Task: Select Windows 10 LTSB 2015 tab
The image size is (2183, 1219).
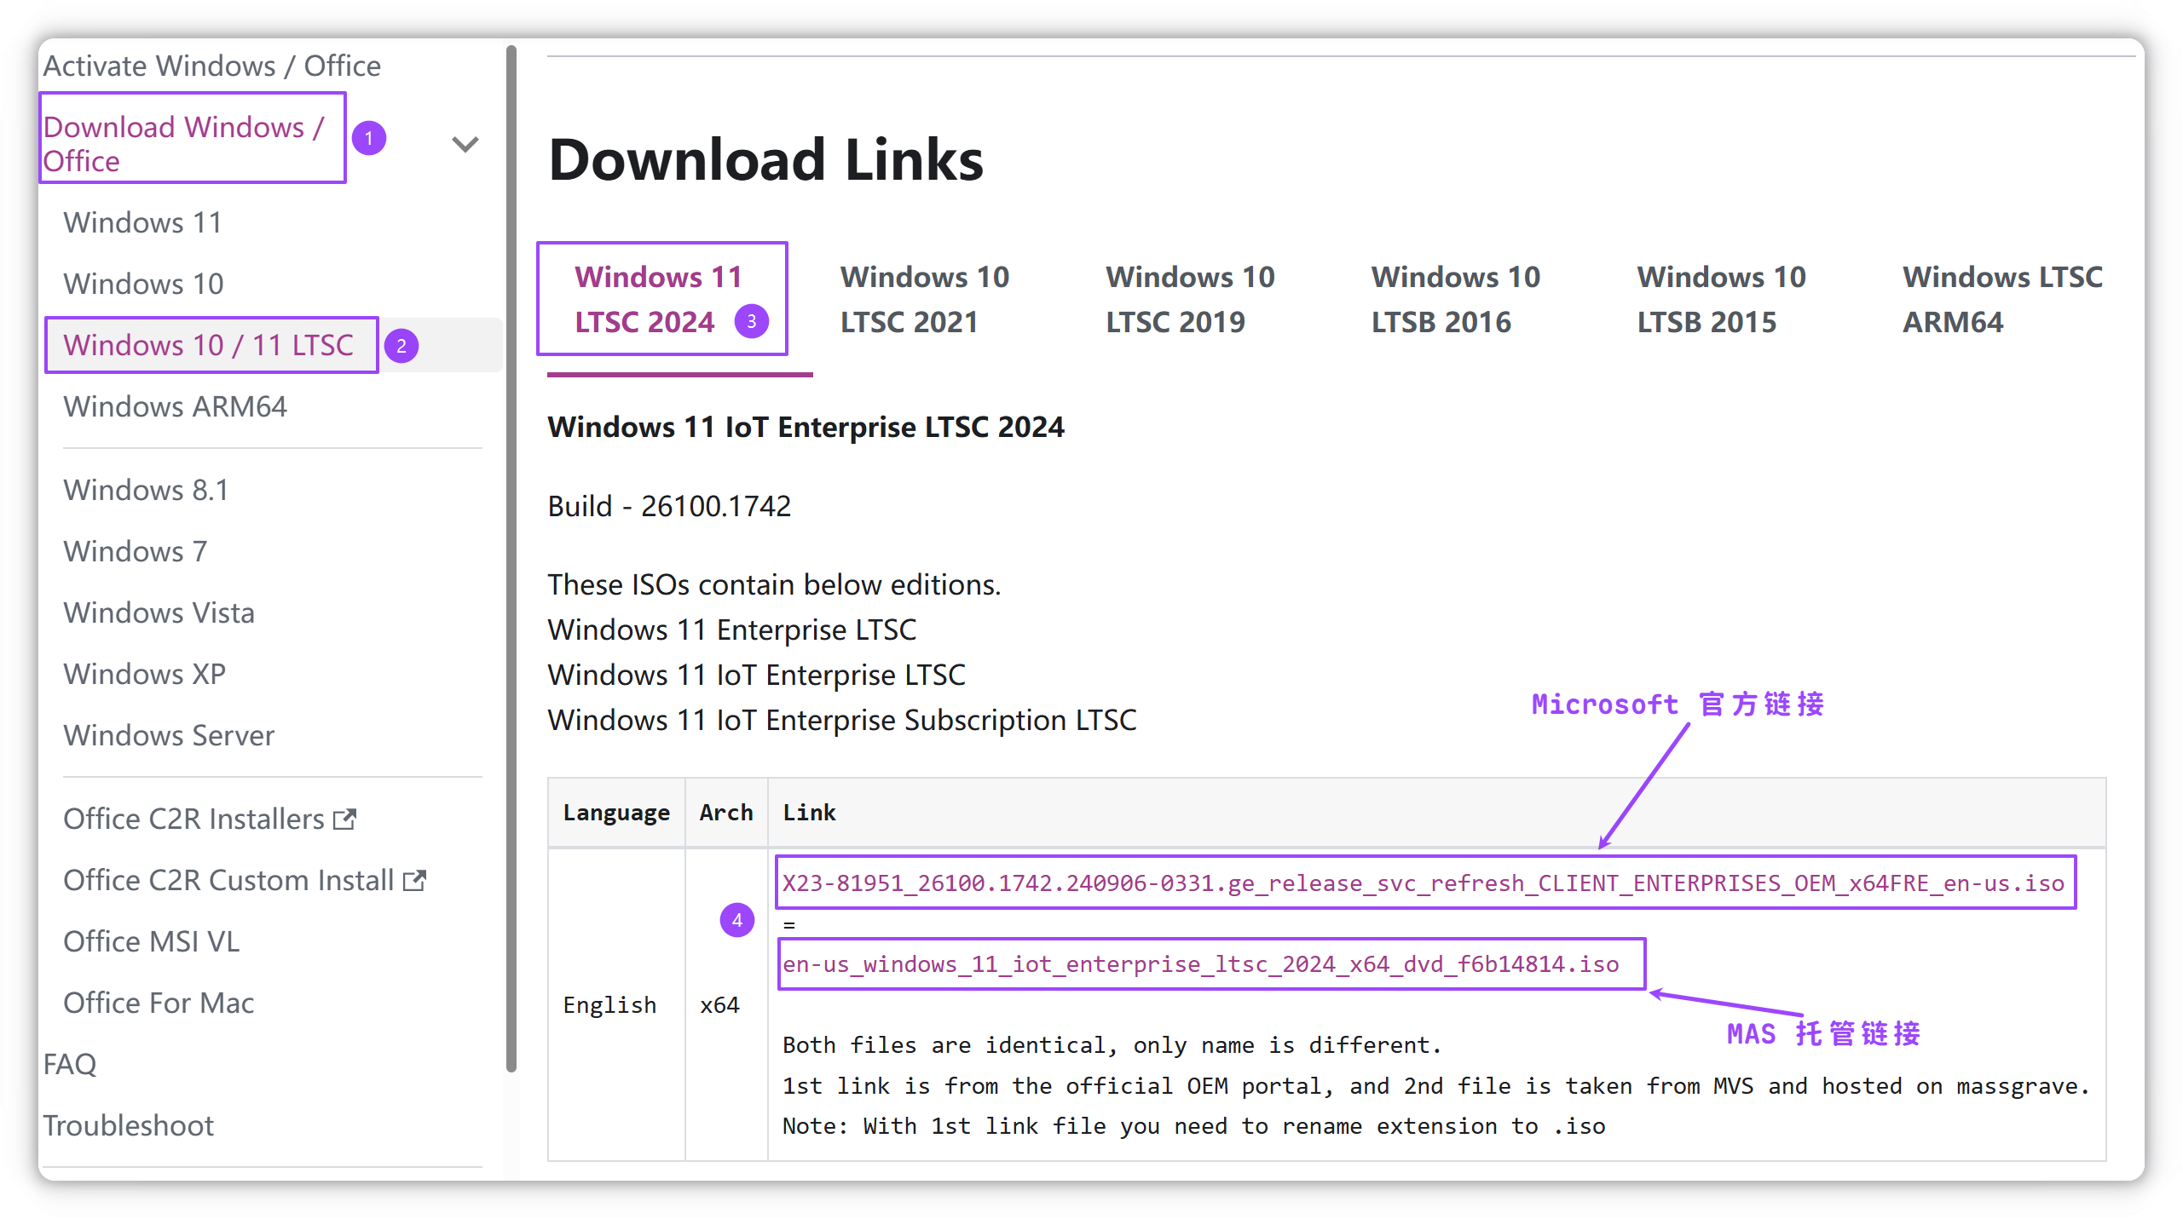Action: (x=1720, y=298)
